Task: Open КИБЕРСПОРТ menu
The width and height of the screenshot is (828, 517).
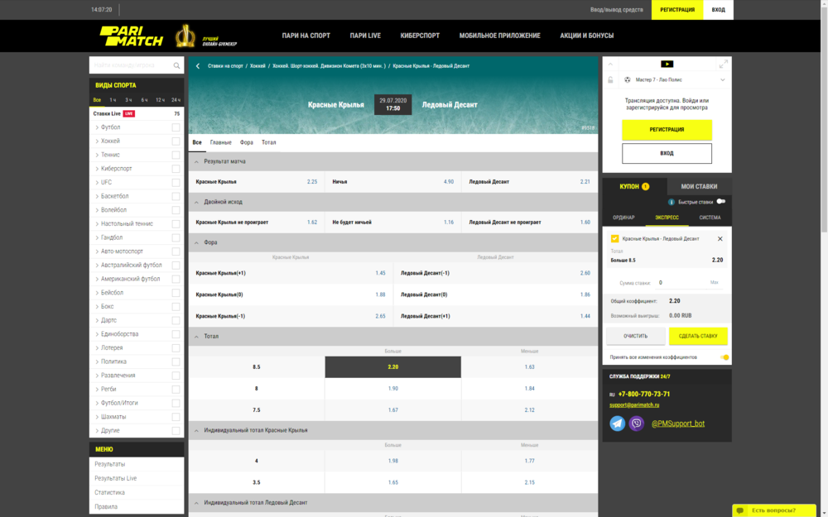Action: [420, 36]
